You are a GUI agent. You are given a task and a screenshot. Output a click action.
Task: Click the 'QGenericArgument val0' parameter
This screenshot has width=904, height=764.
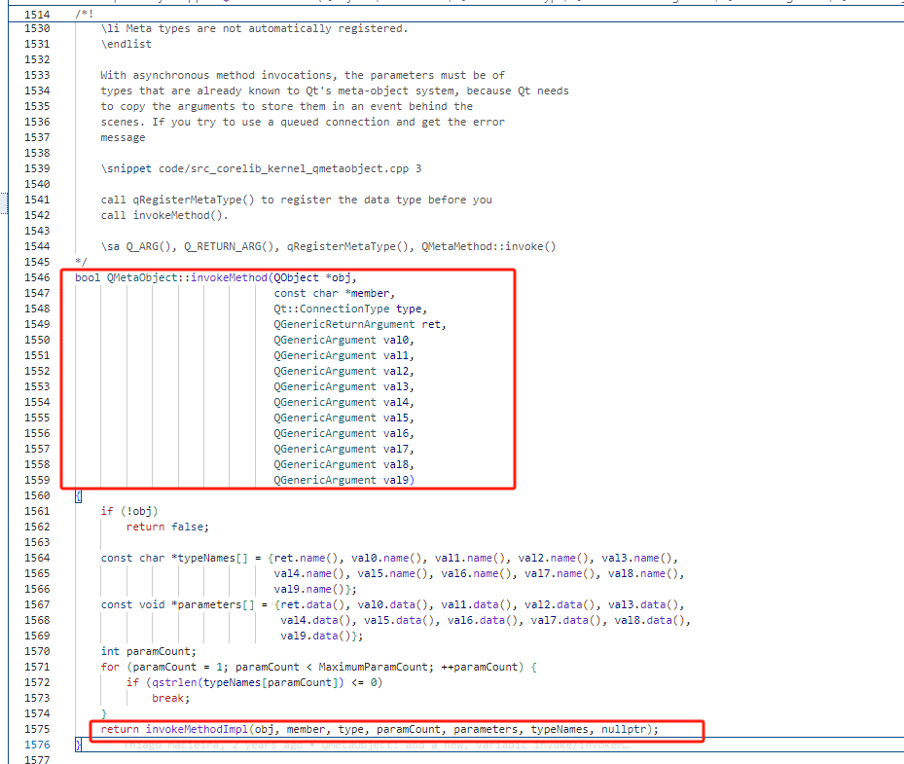(342, 340)
